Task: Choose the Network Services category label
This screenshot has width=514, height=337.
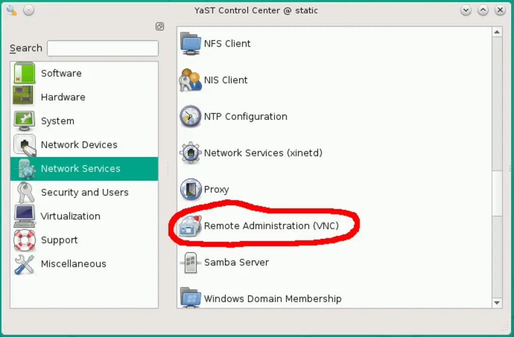Action: 81,168
